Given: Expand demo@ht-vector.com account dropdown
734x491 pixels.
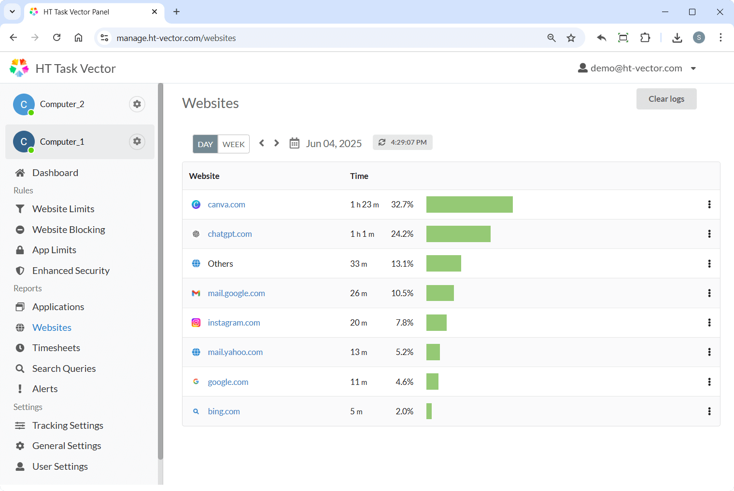Looking at the screenshot, I should point(693,68).
